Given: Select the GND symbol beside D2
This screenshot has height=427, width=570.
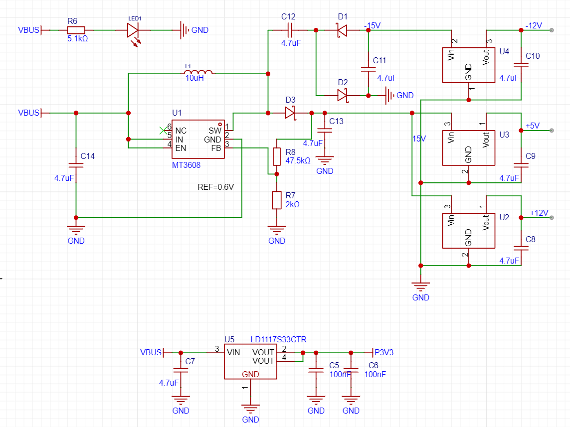Looking at the screenshot, I should click(389, 96).
